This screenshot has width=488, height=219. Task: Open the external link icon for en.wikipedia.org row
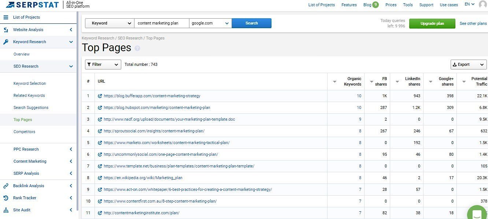tap(100, 178)
